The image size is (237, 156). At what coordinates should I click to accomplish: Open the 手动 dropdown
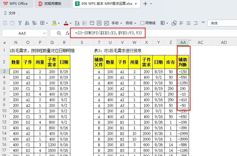pos(117,23)
